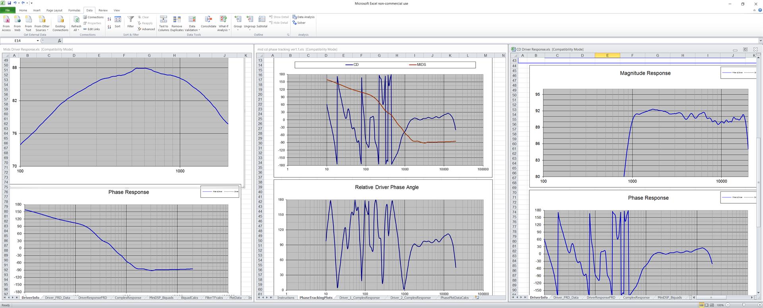The width and height of the screenshot is (763, 308).
Task: Open What-If Analysis dropdown
Action: point(223,28)
